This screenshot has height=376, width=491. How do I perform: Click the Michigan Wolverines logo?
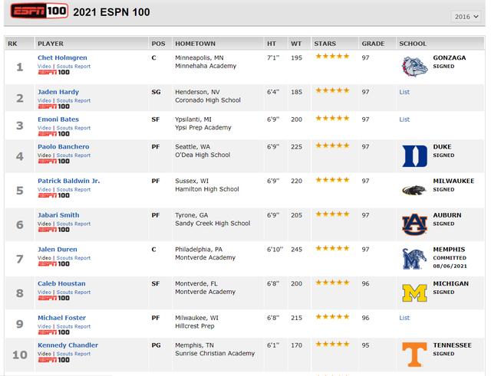click(414, 293)
